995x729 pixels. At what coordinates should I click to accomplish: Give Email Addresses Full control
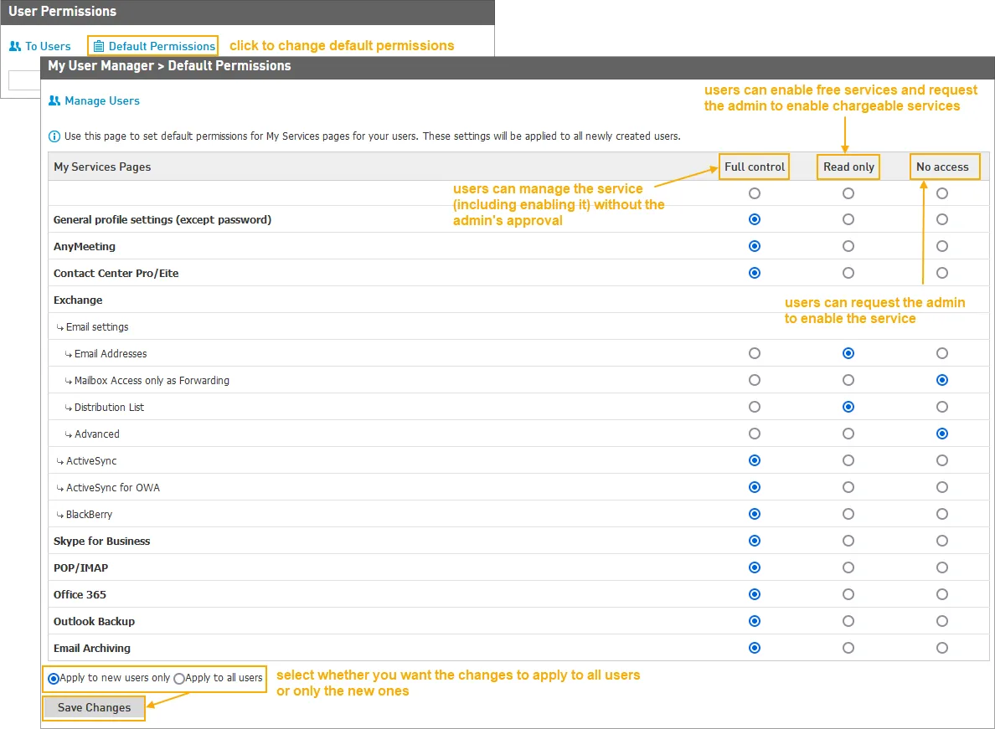[x=754, y=353]
